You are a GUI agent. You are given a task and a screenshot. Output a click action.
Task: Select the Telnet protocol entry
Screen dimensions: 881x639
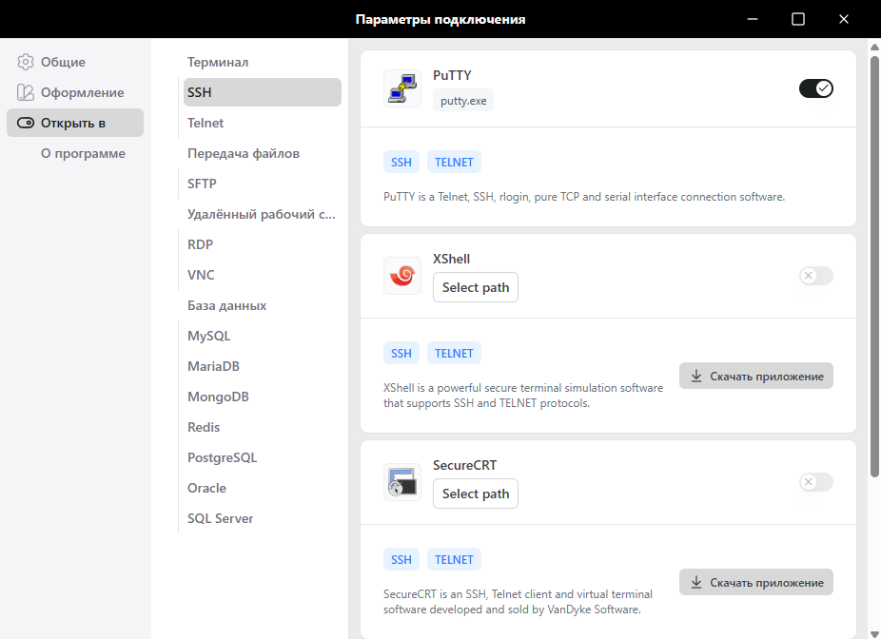click(263, 123)
